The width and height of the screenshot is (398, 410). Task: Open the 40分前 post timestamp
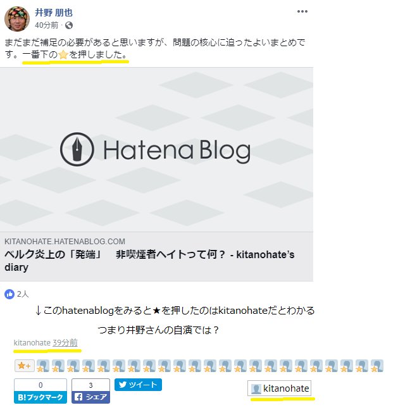47,25
